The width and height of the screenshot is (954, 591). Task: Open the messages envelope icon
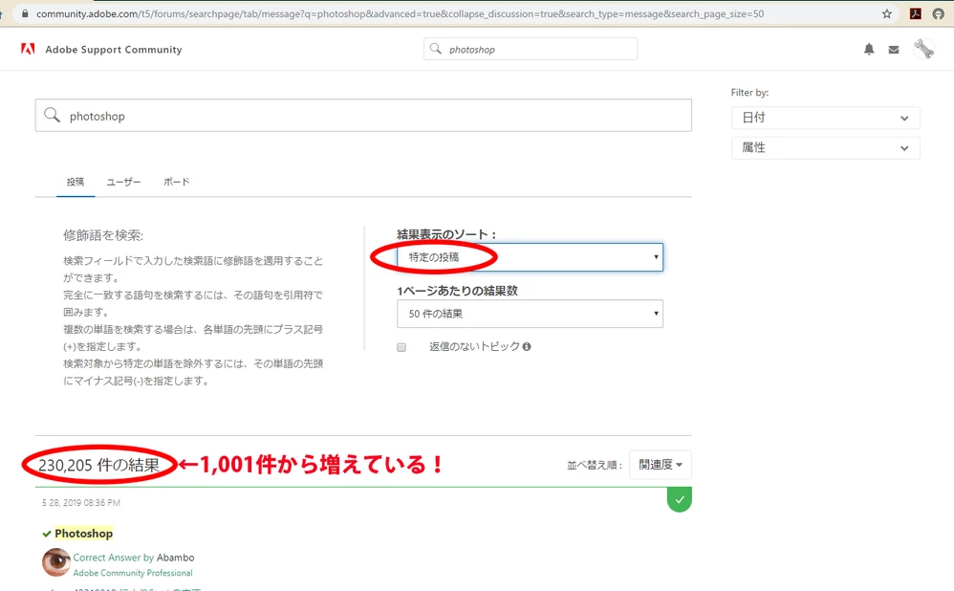click(894, 50)
